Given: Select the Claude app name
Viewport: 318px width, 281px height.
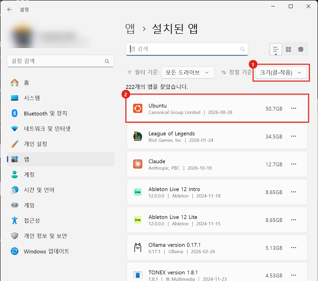Looking at the screenshot, I should pyautogui.click(x=157, y=161).
